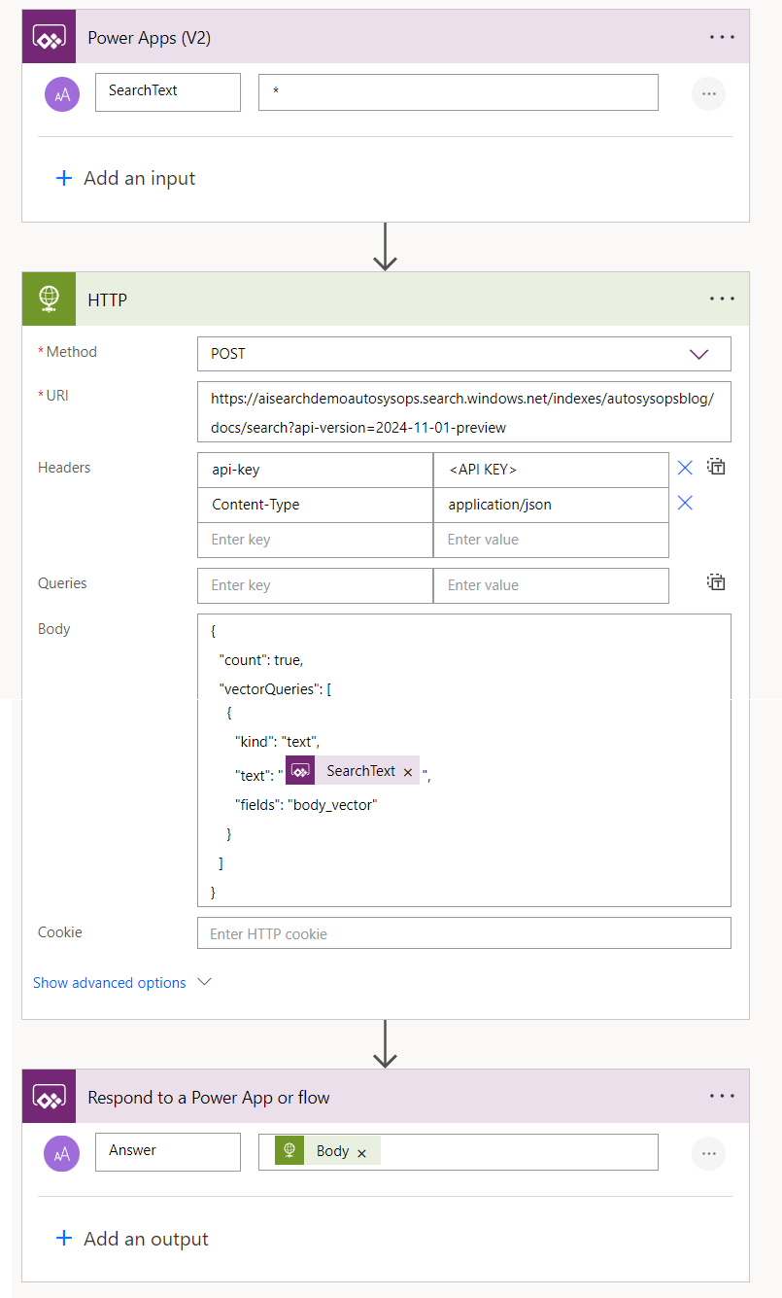
Task: Click the Enter HTTP cookie field
Action: coord(463,933)
